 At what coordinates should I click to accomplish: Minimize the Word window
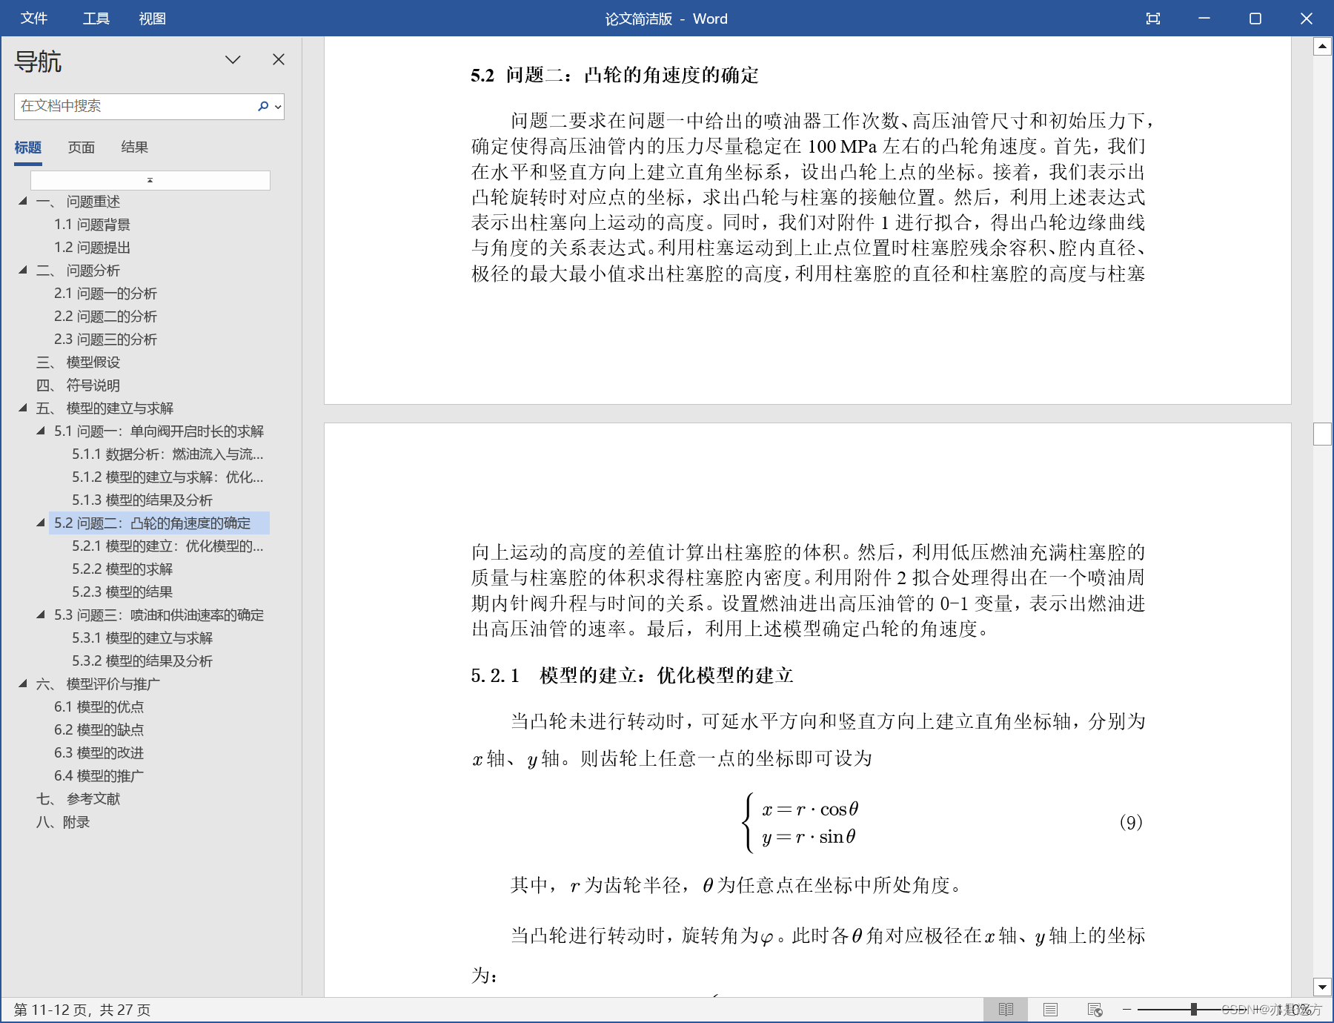point(1204,19)
